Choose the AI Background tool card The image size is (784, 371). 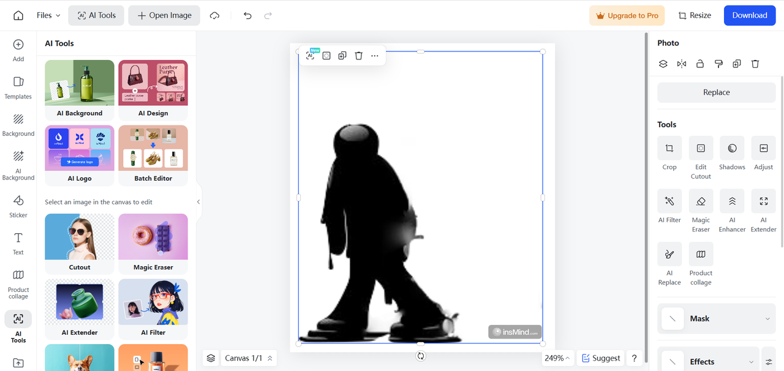click(80, 90)
